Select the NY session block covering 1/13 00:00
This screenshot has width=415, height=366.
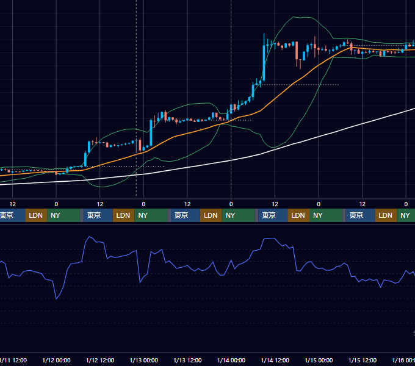pos(151,215)
